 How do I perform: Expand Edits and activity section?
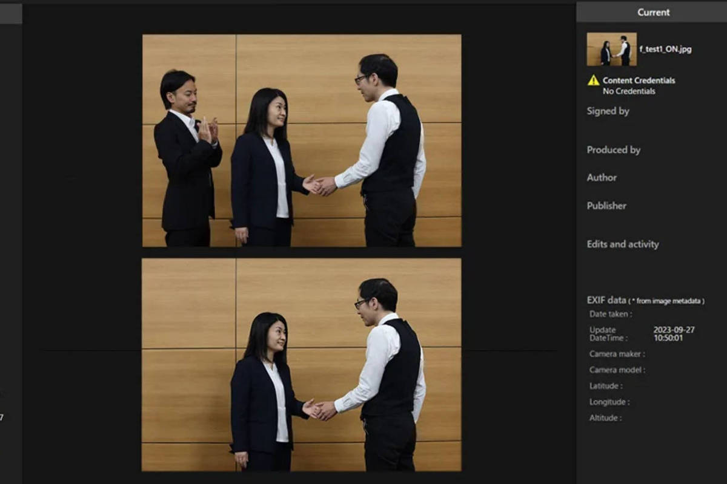pos(622,244)
